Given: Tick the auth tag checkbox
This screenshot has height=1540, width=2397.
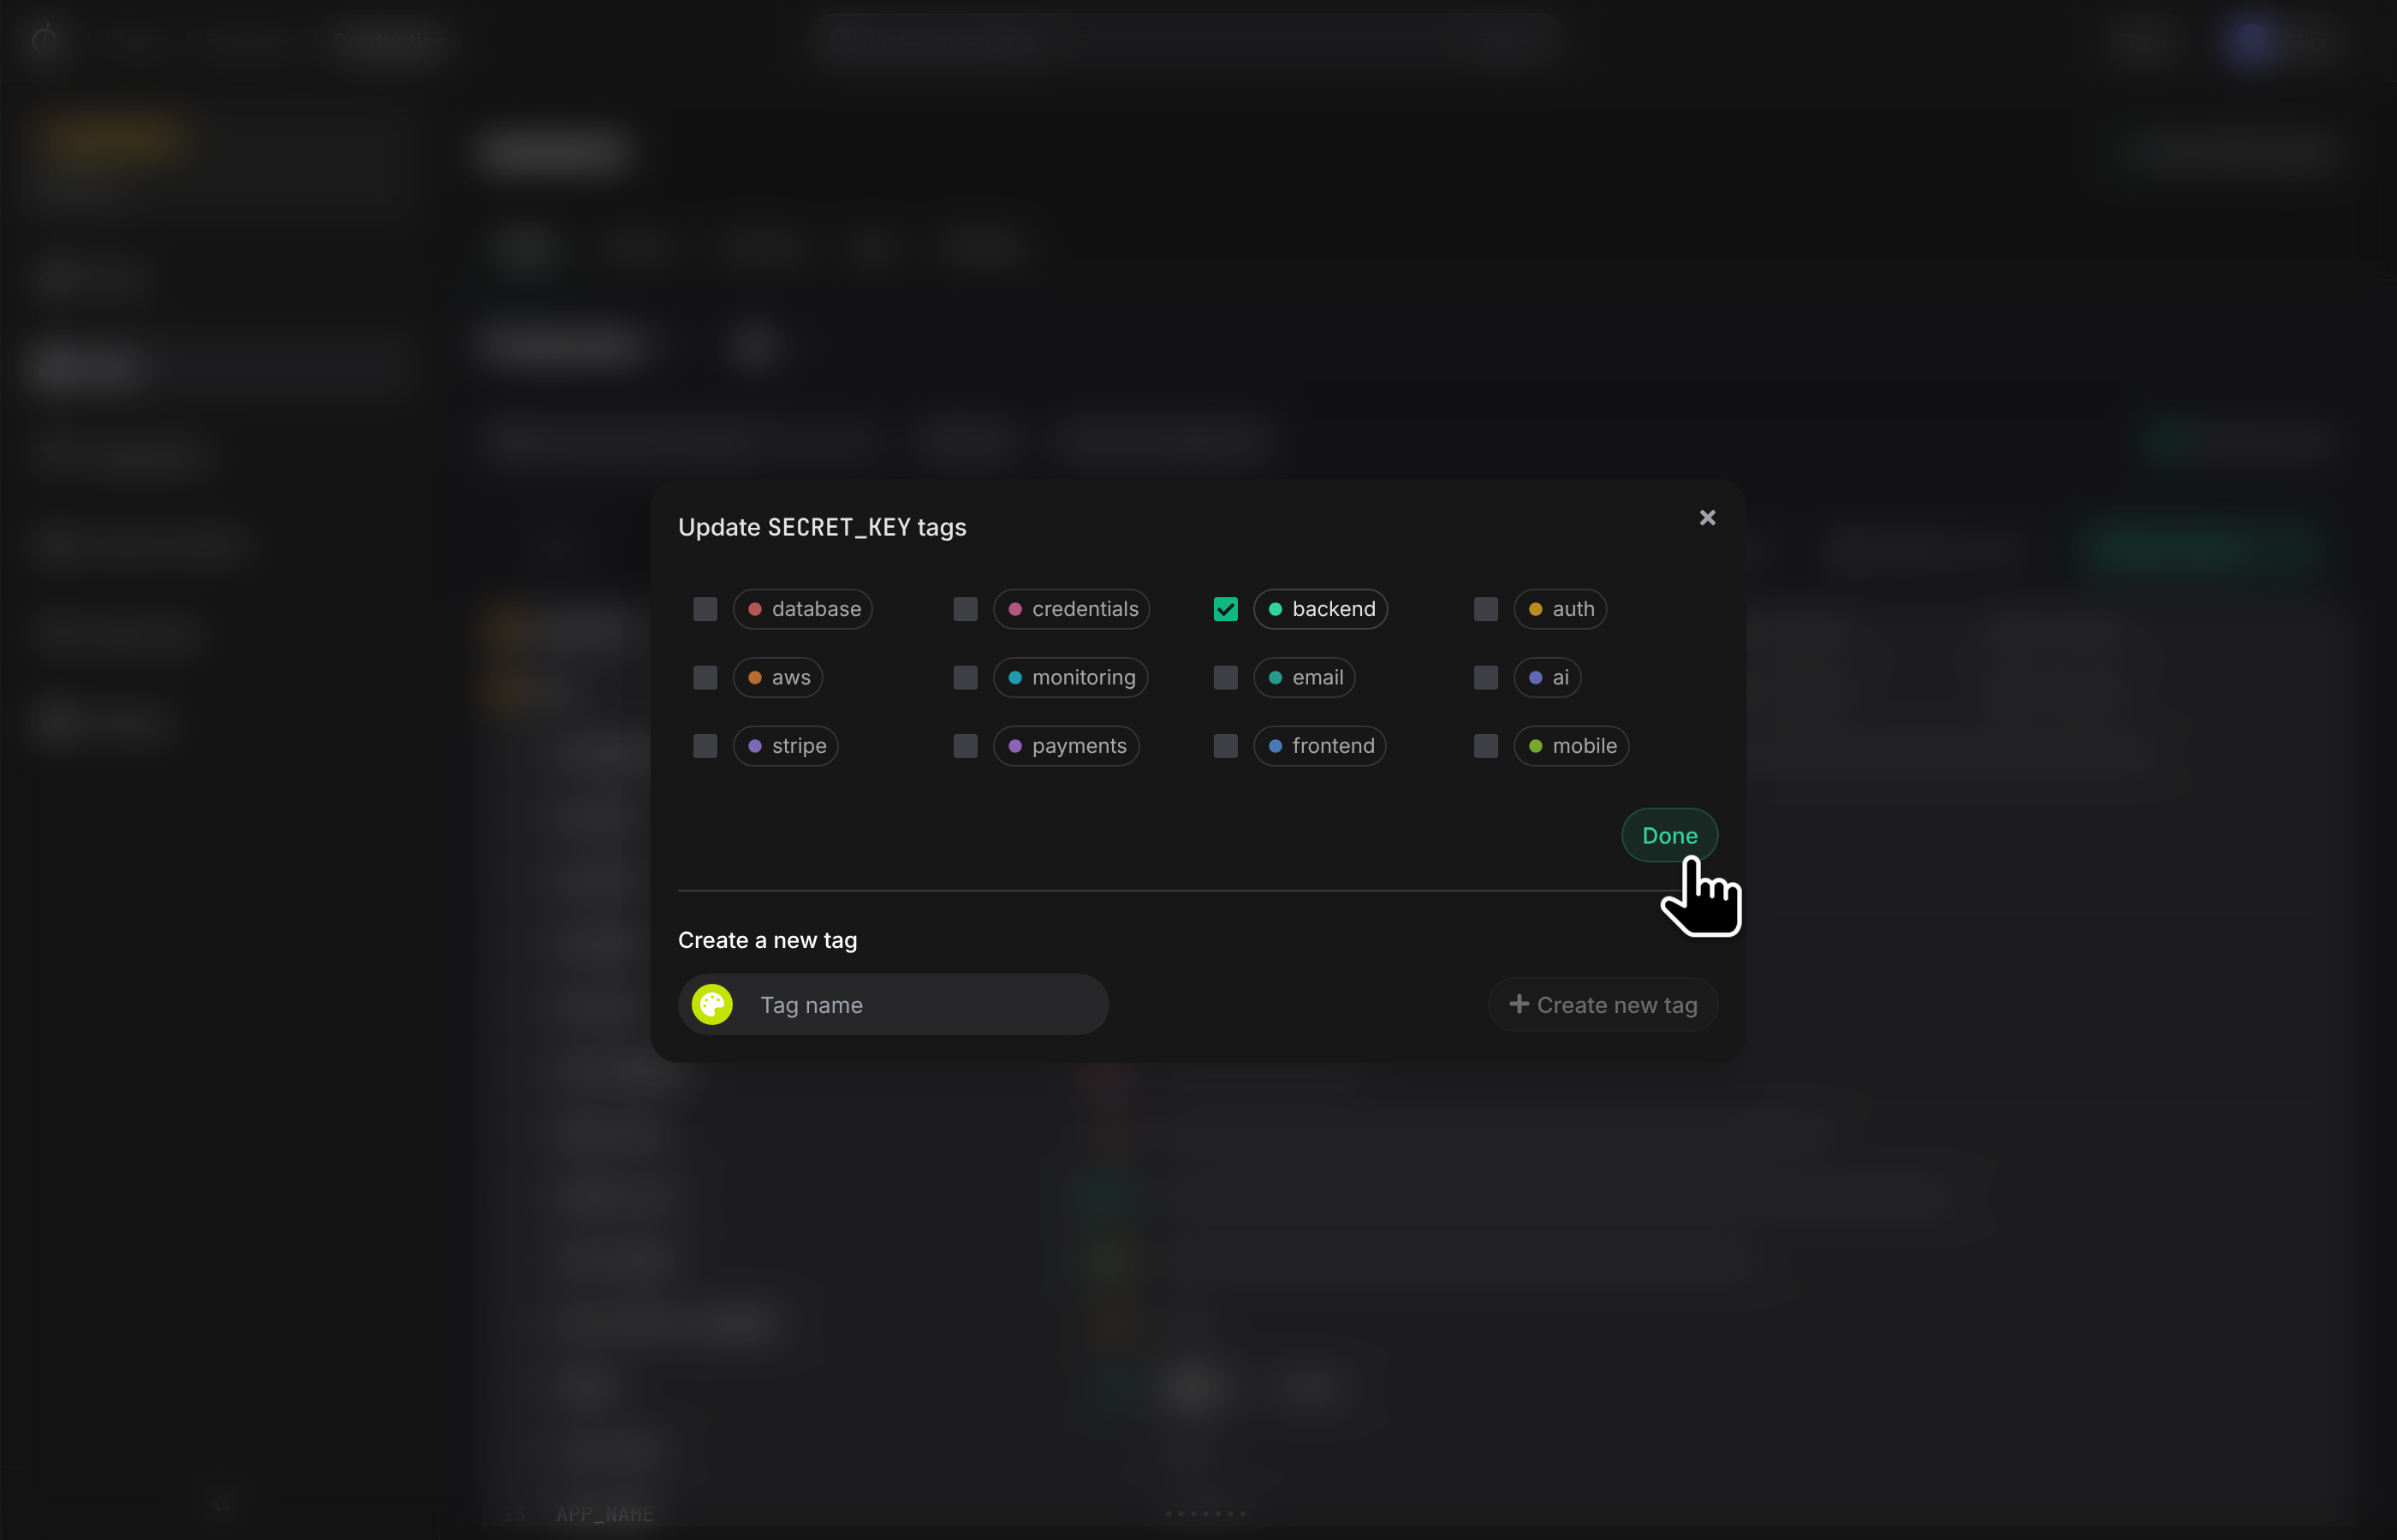Looking at the screenshot, I should point(1485,609).
